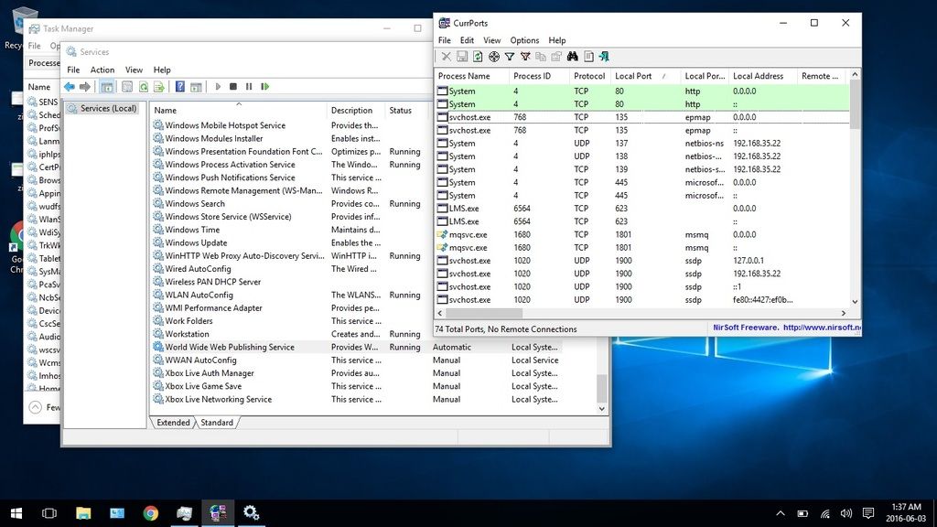The height and width of the screenshot is (527, 937).
Task: Click the crossed-out filter icon in CurrPorts
Action: 525,56
